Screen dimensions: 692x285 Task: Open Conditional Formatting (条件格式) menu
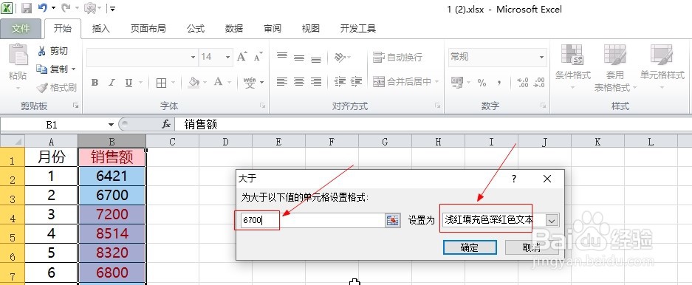tap(573, 67)
